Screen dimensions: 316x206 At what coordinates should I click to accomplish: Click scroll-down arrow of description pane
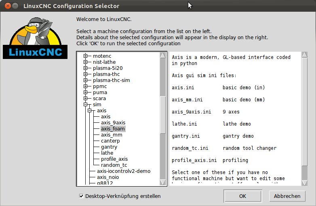305,183
